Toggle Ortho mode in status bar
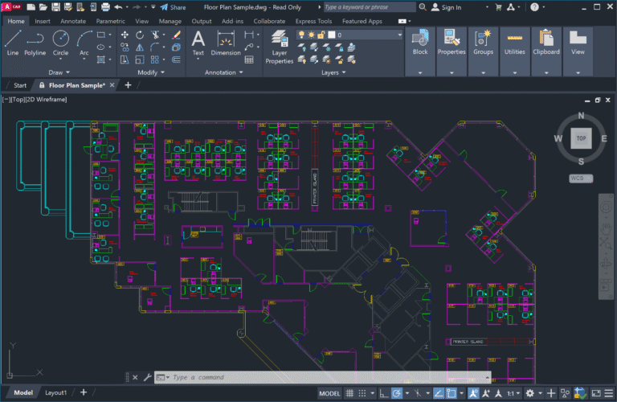 pos(384,393)
